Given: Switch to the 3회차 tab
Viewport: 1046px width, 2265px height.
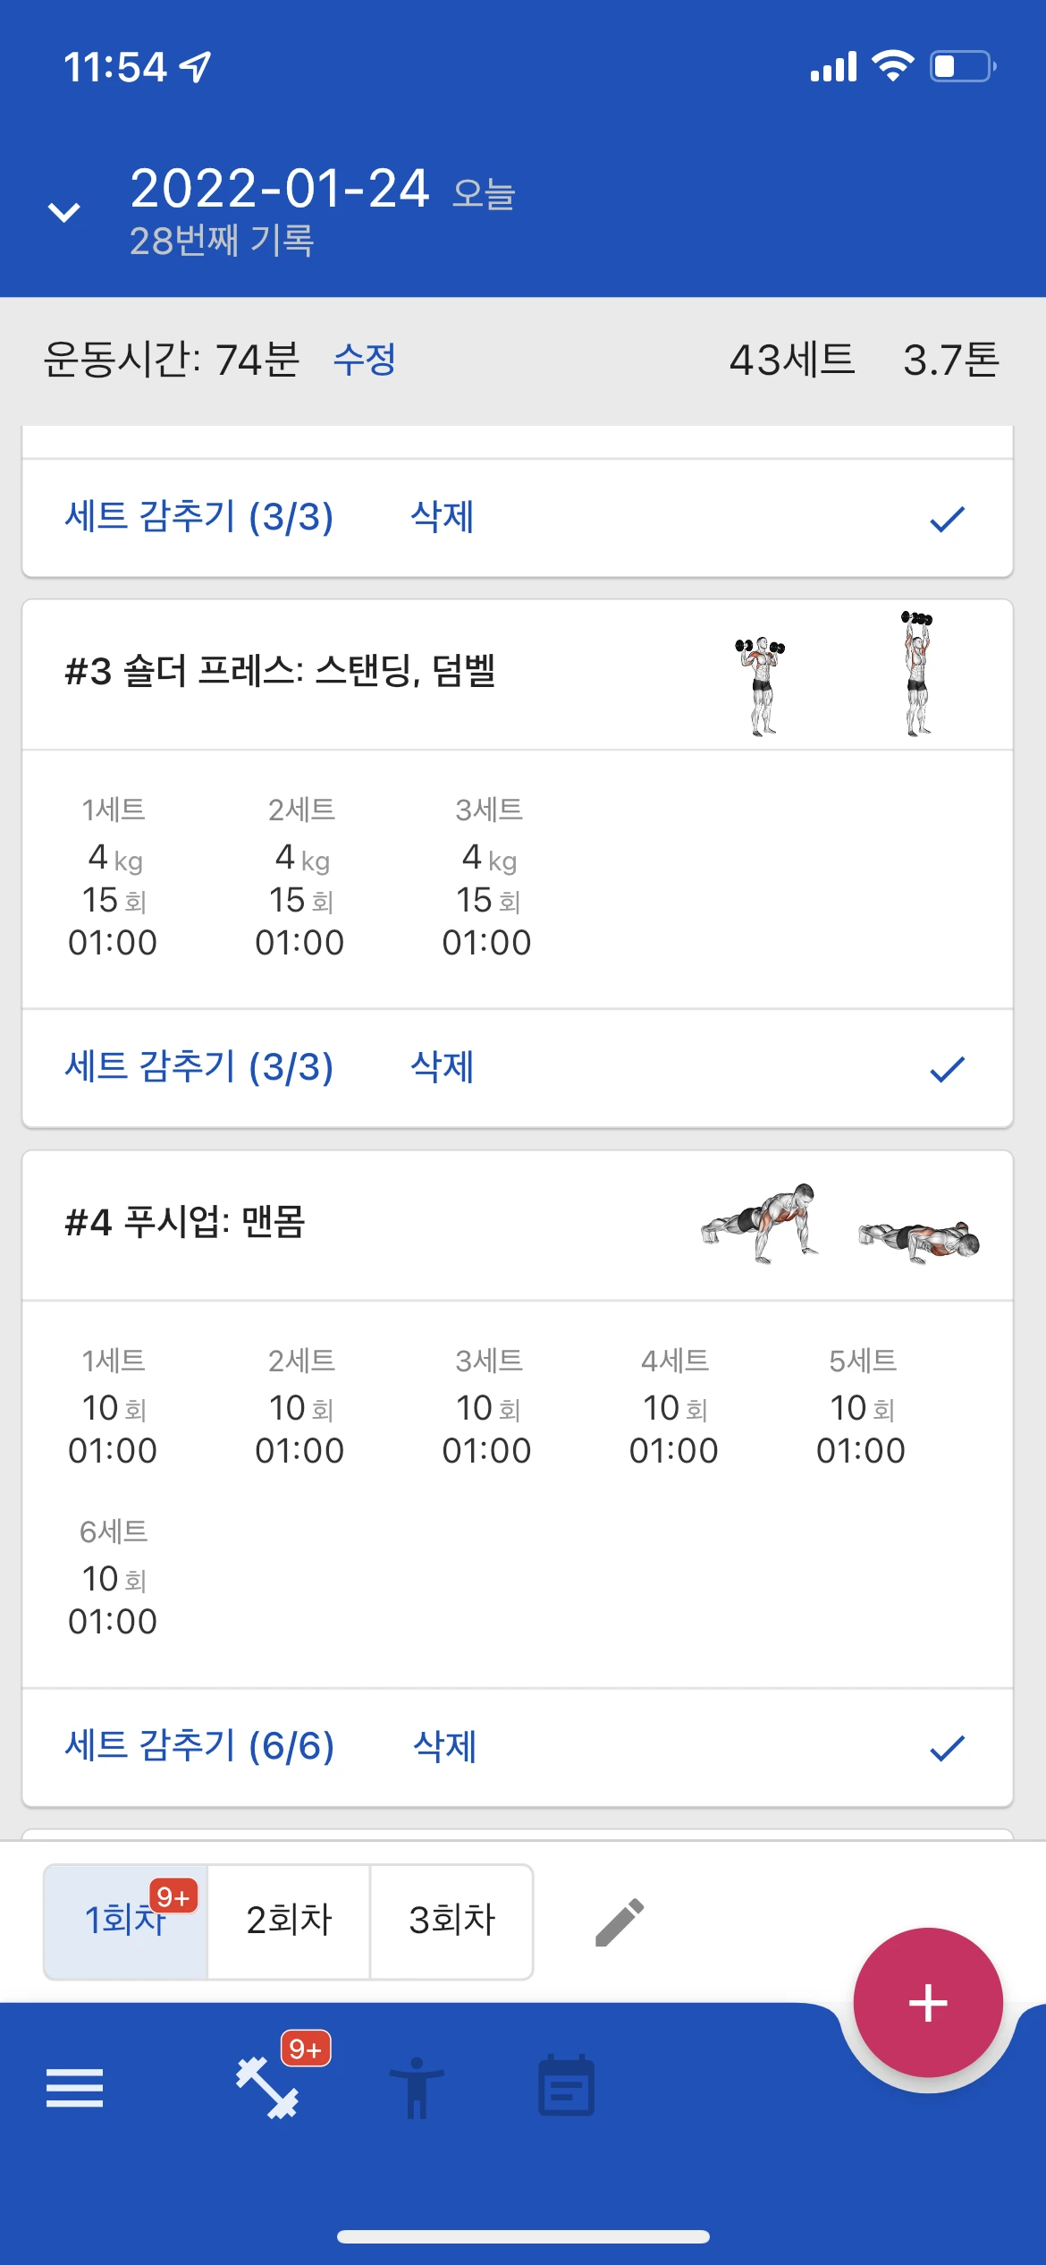Looking at the screenshot, I should click(451, 1921).
